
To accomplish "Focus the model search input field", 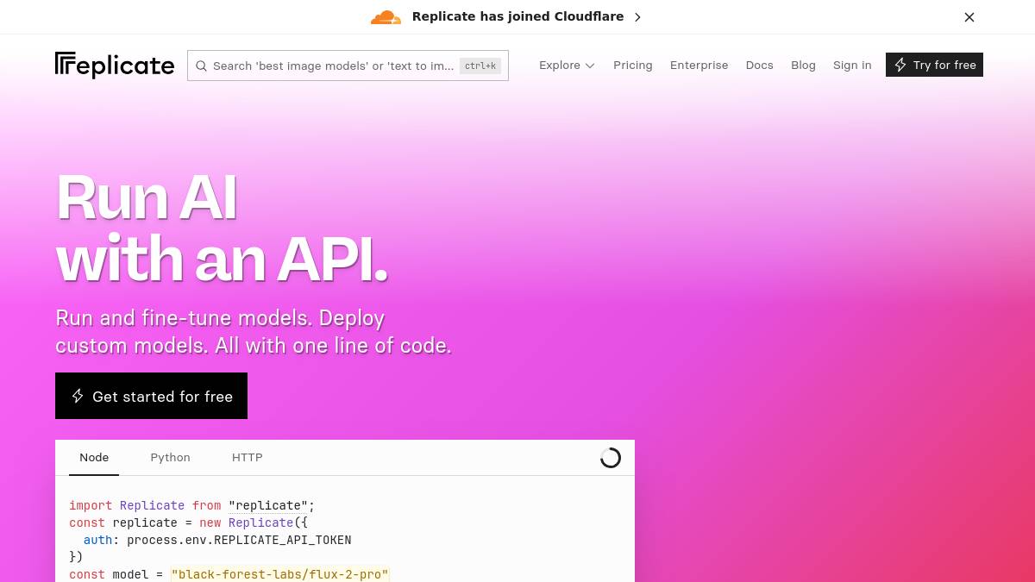I will point(332,66).
